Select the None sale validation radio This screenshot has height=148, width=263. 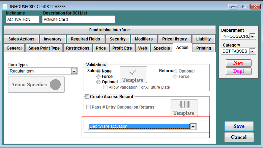point(98,71)
